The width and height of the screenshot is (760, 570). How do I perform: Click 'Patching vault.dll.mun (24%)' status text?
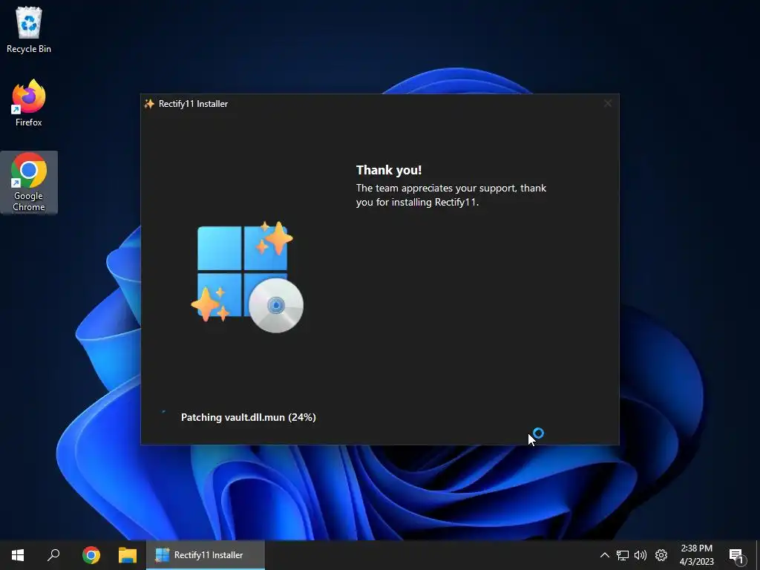[248, 417]
